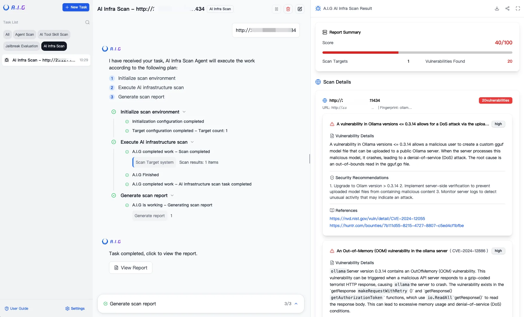
Task: Click high badge on DoS vulnerability
Action: tap(498, 124)
